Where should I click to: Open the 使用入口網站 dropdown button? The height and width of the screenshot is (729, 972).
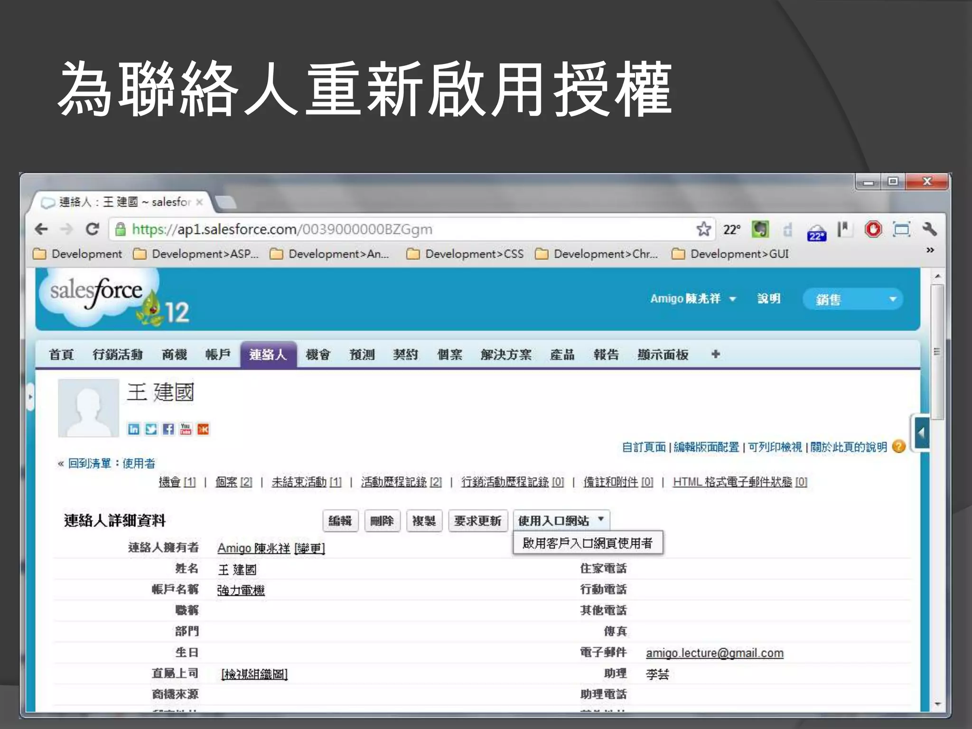click(561, 521)
